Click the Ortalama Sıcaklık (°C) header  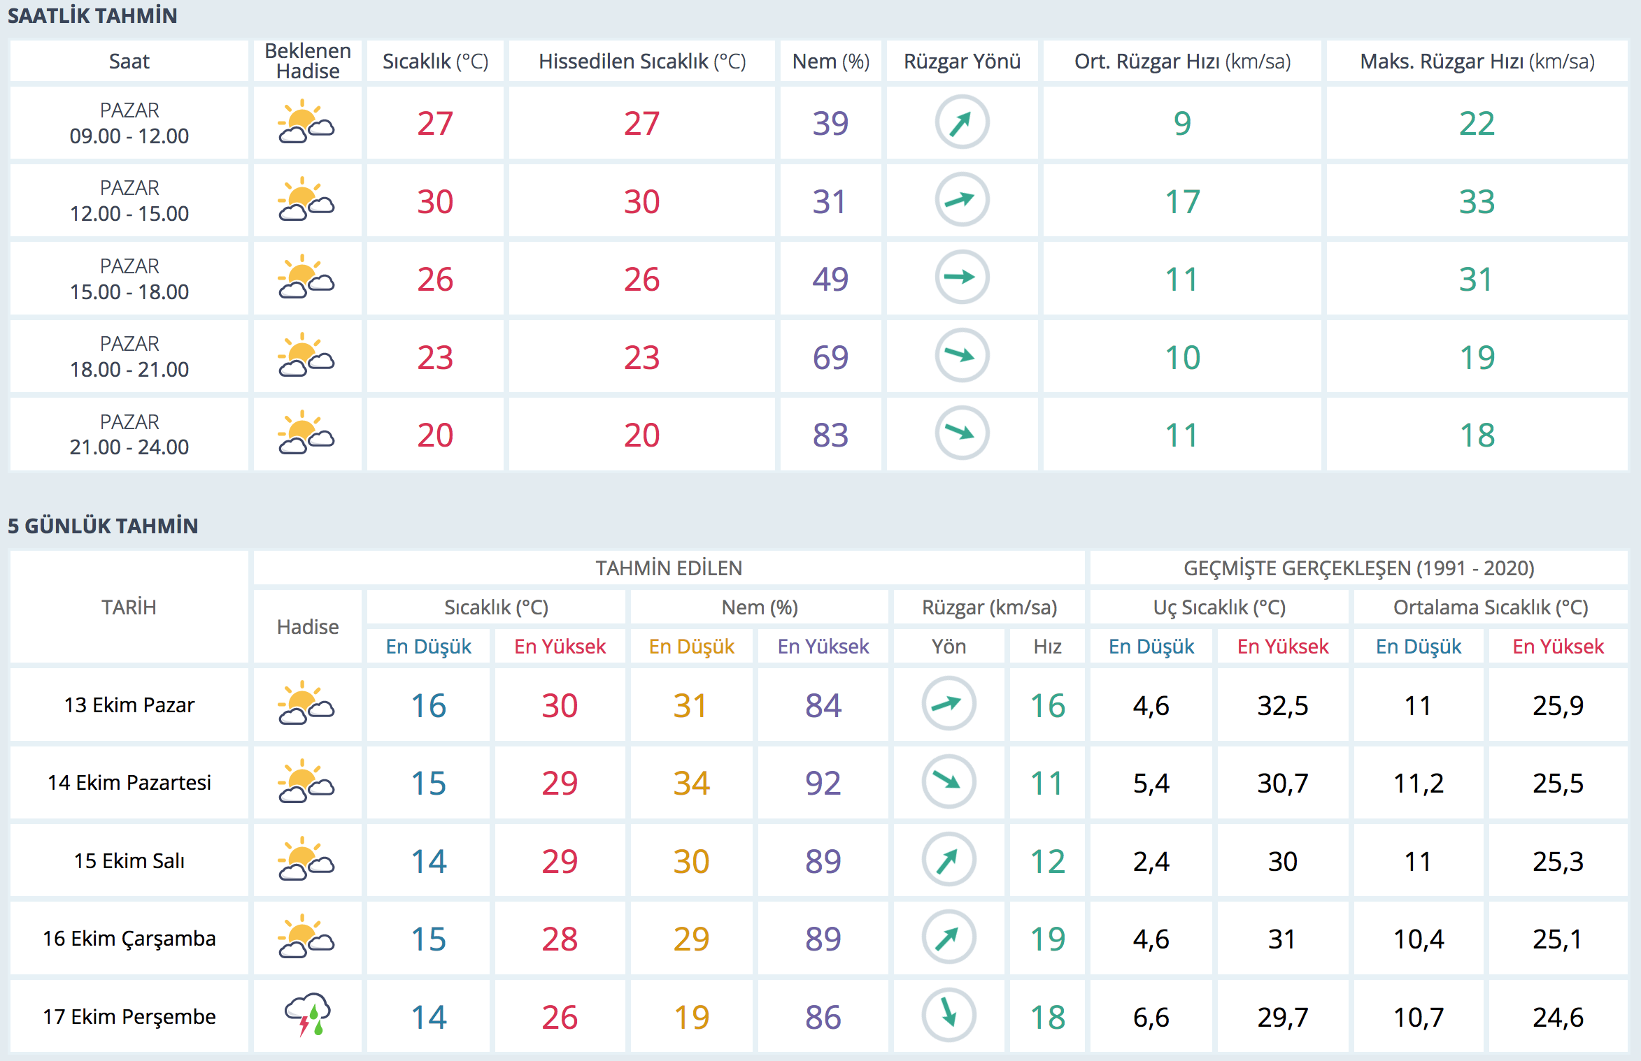point(1490,607)
